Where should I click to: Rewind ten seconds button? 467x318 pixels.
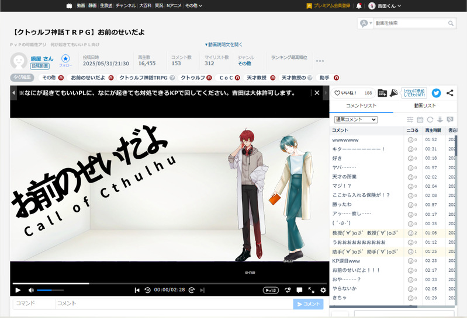147,290
